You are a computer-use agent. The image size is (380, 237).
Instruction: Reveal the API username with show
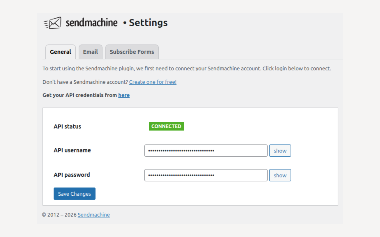(280, 151)
